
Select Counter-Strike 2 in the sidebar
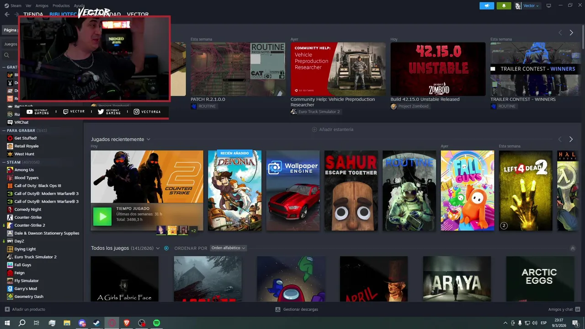click(x=30, y=225)
